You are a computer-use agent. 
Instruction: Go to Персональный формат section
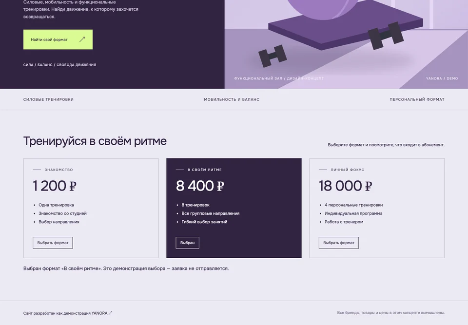[x=417, y=99]
